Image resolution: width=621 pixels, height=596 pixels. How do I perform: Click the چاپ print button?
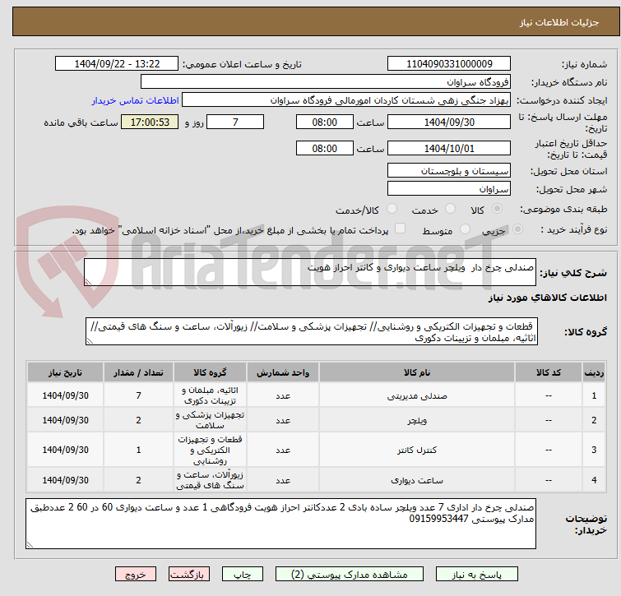click(x=243, y=575)
